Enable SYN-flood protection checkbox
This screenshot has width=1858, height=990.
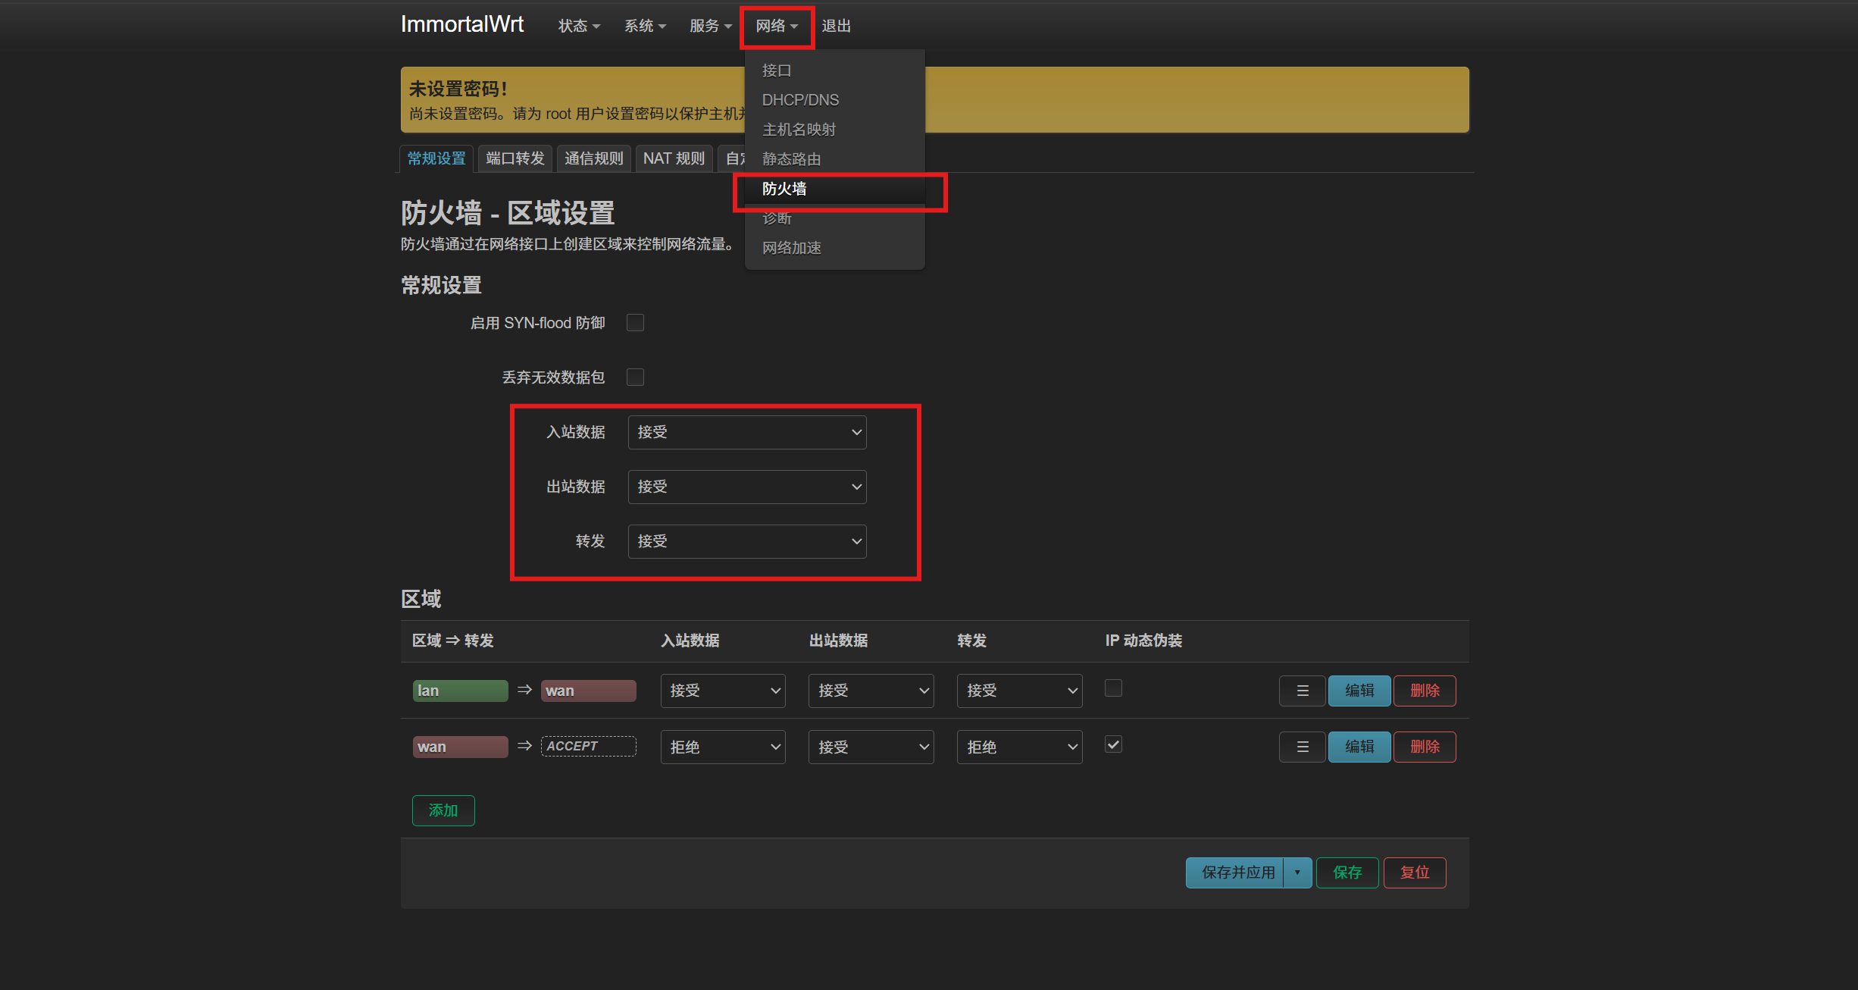pyautogui.click(x=635, y=323)
